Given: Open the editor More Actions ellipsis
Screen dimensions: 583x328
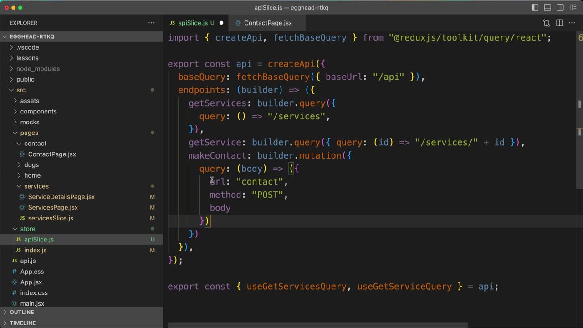Looking at the screenshot, I should point(572,23).
